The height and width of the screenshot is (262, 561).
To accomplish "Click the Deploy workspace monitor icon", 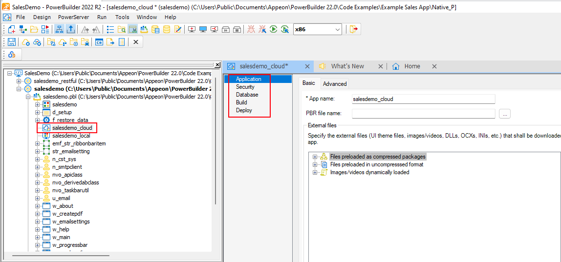I will [x=215, y=29].
